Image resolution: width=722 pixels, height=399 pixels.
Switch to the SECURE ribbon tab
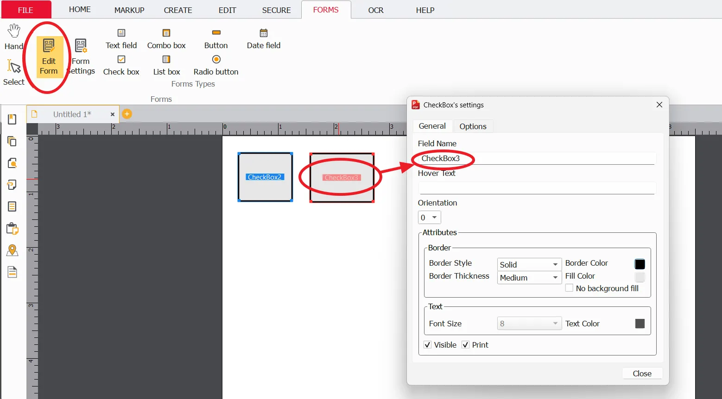pyautogui.click(x=277, y=10)
